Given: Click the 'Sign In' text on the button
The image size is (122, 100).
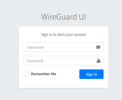Looking at the screenshot, I should (x=92, y=74).
